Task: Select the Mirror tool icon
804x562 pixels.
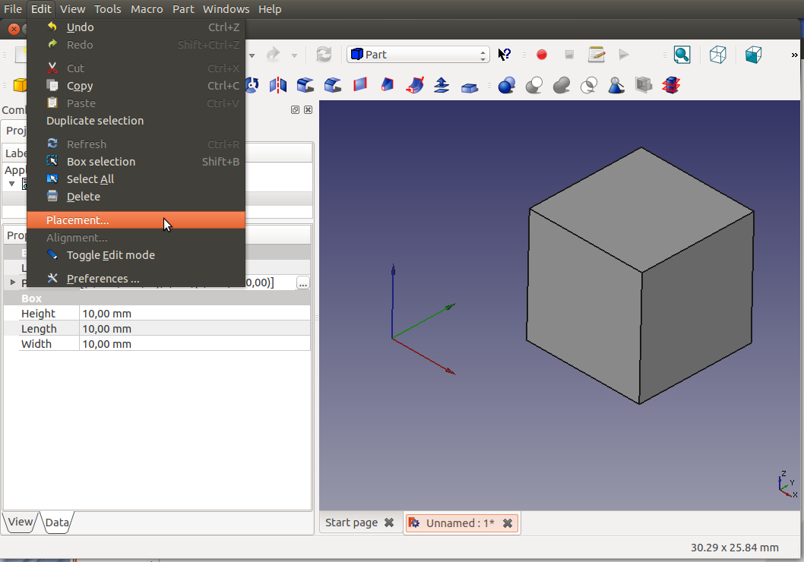Action: (x=278, y=85)
